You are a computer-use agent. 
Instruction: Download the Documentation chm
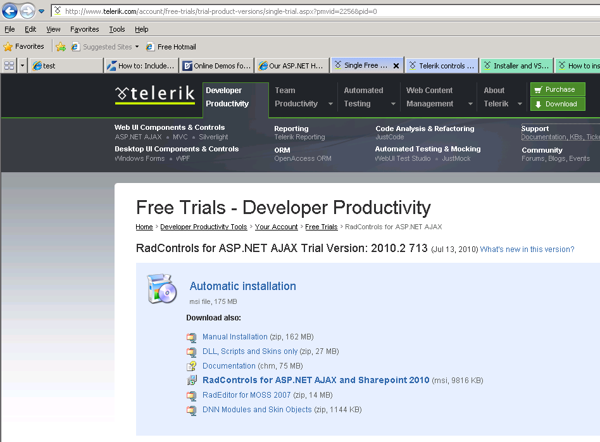(229, 366)
